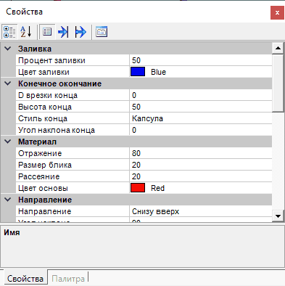This screenshot has height=286, width=285.
Task: Click the blue Цвет заливки swatch
Action: tap(138, 72)
